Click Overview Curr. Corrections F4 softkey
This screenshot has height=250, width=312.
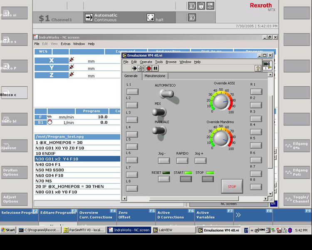tap(97, 215)
